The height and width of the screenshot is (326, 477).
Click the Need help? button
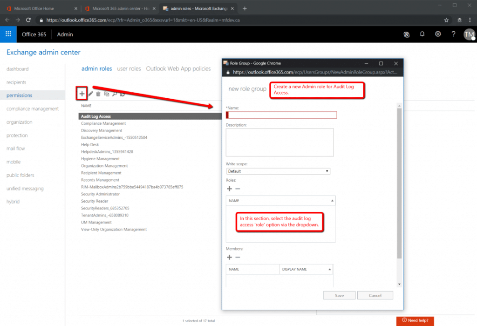tap(415, 320)
